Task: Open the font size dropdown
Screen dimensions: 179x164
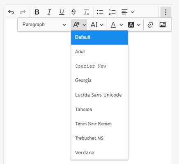Action: tap(96, 25)
